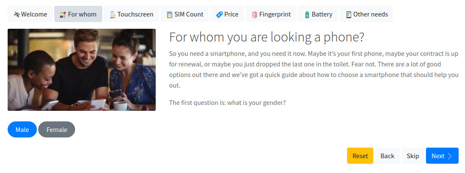Click the red fingerprint icon
Screen dimensions: 465x173
pyautogui.click(x=255, y=14)
